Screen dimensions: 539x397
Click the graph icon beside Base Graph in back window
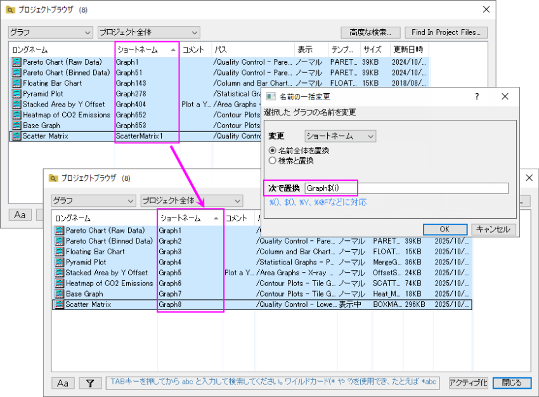click(x=16, y=126)
